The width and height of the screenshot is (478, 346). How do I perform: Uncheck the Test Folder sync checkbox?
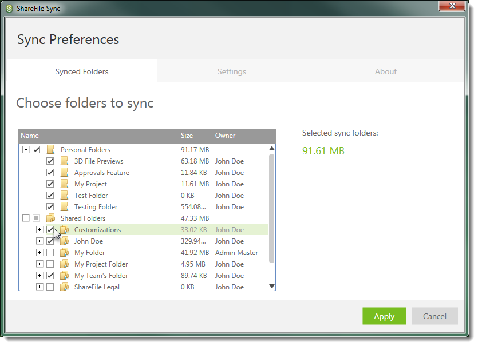coord(50,195)
